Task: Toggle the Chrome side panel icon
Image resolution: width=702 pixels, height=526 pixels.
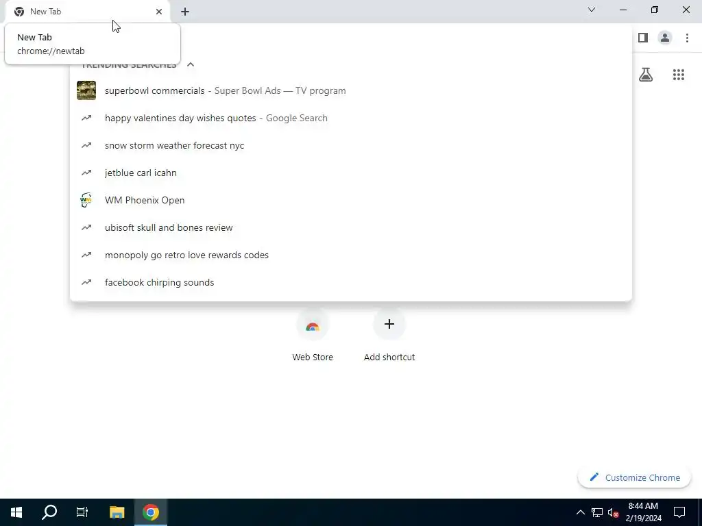Action: pos(643,38)
